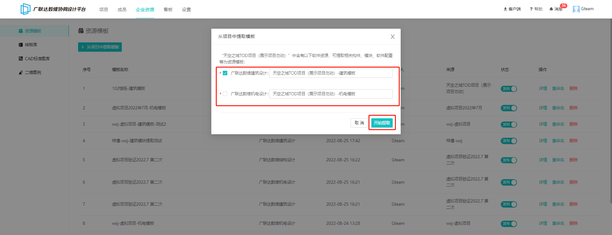Image resolution: width=612 pixels, height=235 pixels.
Task: Click 删除 for 虚拟项目2022年7月-机电模板
Action: [x=573, y=108]
